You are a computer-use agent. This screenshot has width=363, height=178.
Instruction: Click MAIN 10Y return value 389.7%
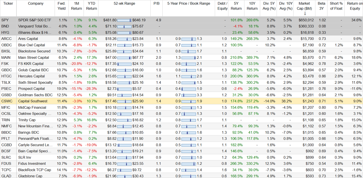coord(253,57)
